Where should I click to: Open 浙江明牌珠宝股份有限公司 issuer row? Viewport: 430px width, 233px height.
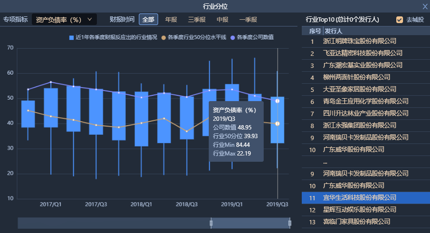(x=360, y=41)
